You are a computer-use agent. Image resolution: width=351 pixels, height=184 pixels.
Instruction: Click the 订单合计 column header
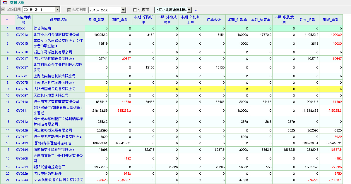214,20
